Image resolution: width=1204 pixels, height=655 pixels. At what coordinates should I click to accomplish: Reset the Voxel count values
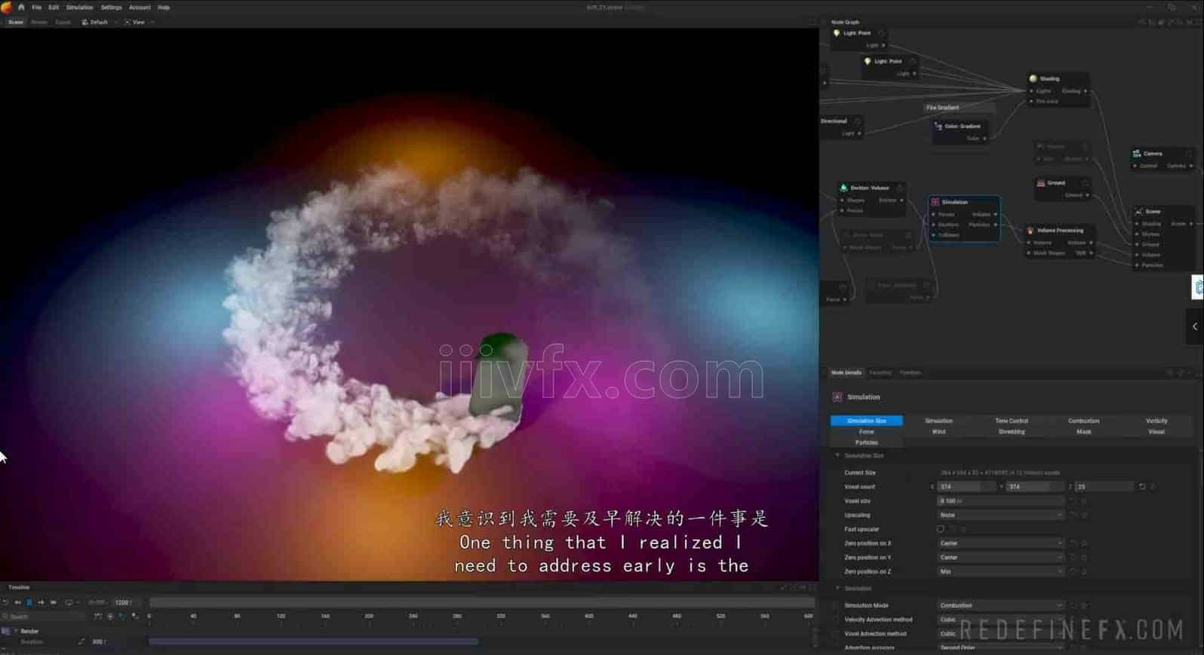point(1142,487)
